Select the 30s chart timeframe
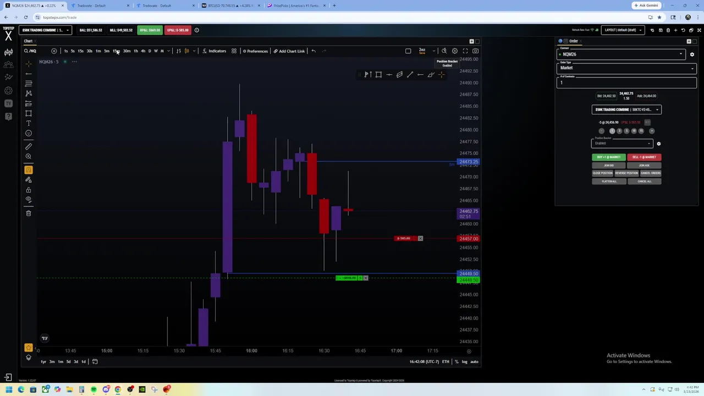 click(89, 51)
